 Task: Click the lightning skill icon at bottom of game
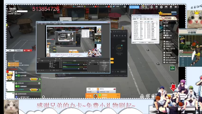coord(148,96)
